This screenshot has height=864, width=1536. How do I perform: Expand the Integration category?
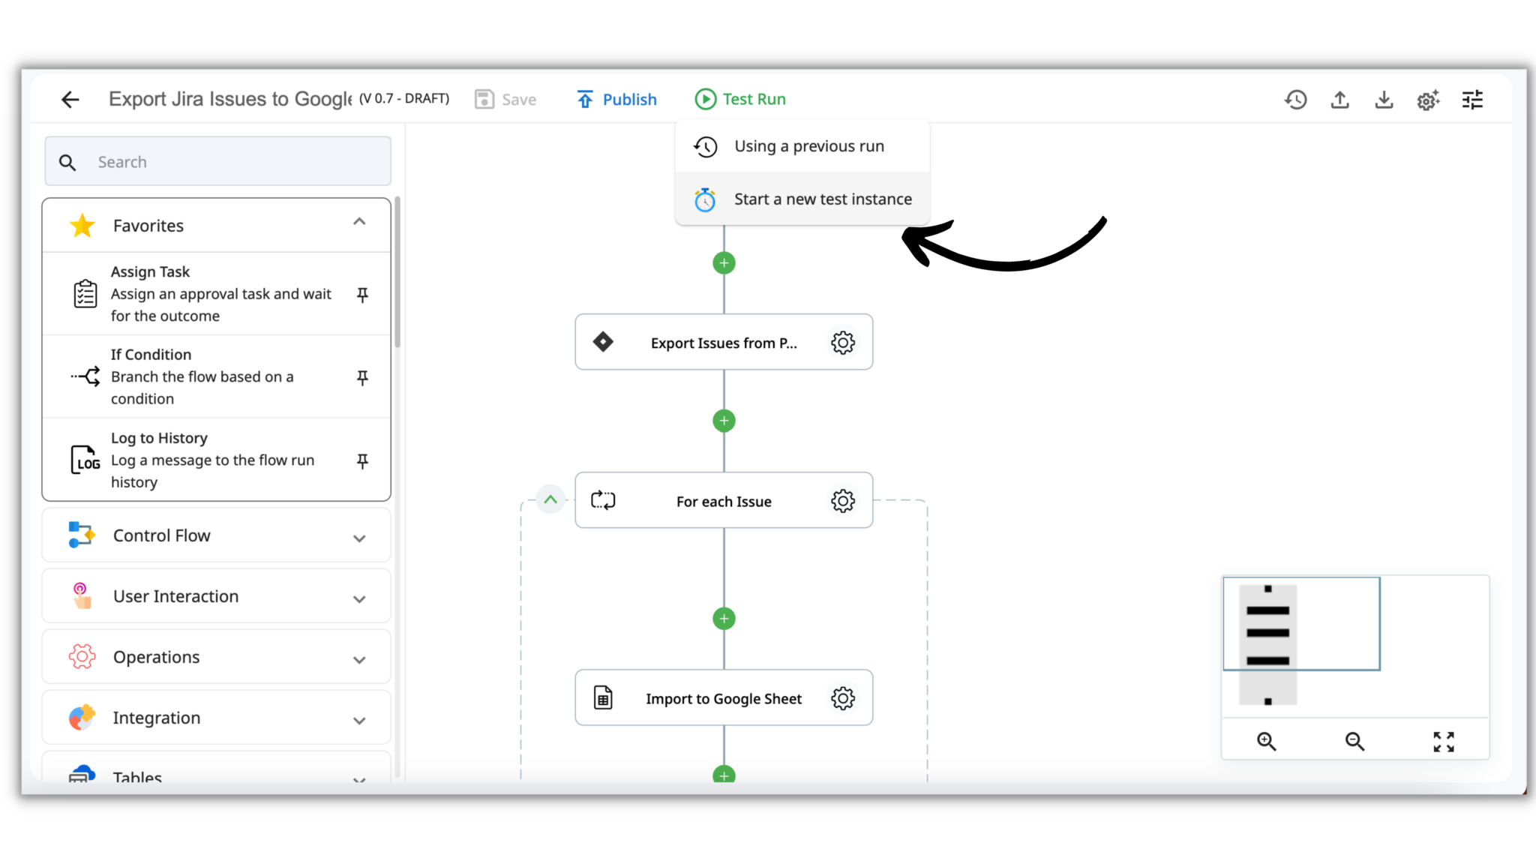[359, 719]
